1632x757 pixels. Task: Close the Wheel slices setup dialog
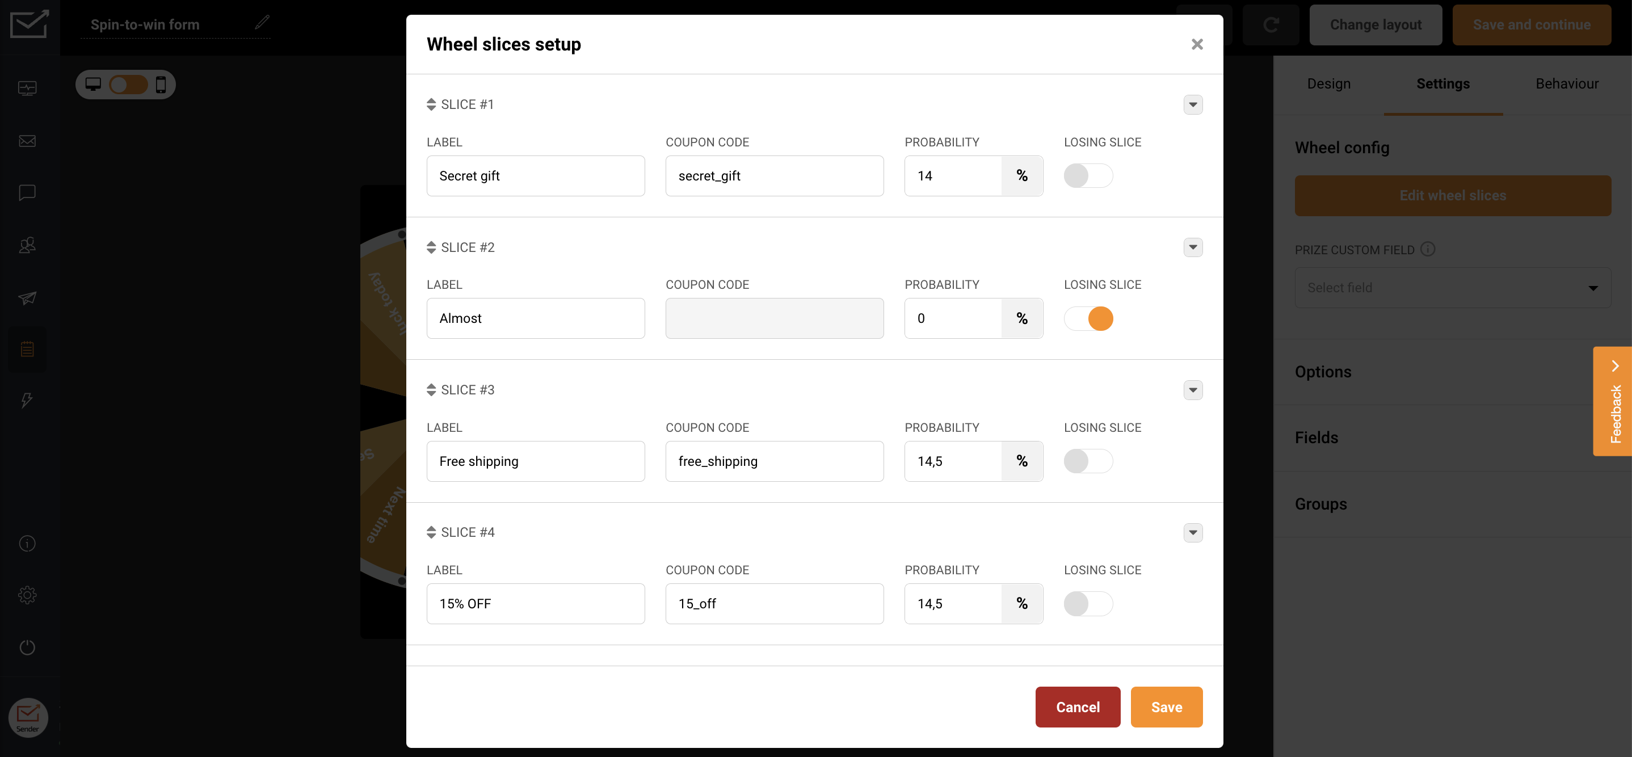coord(1197,44)
